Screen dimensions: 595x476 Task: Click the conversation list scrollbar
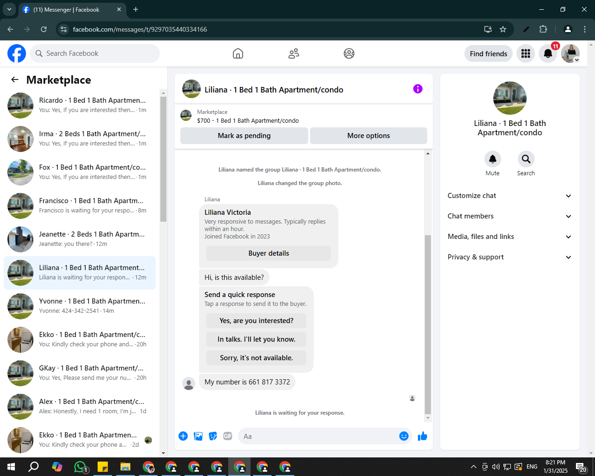(x=163, y=159)
